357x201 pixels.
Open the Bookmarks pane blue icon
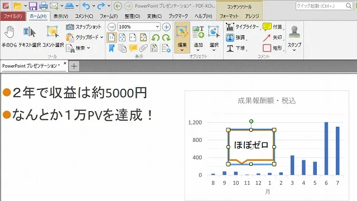click(112, 48)
